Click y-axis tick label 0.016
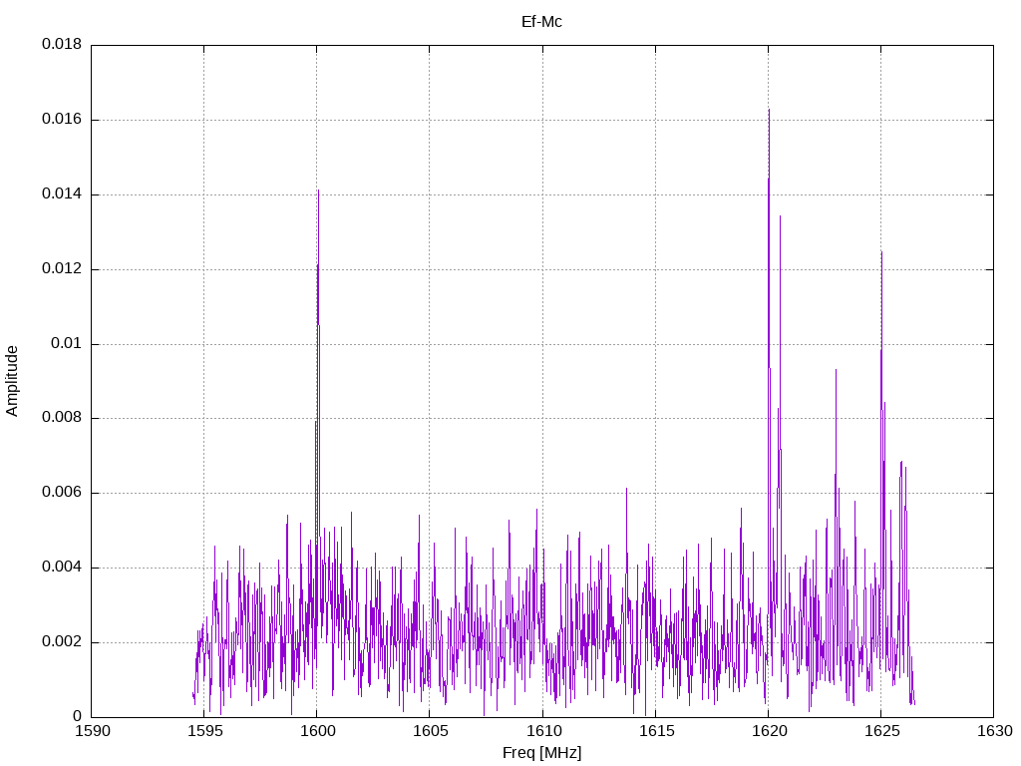Image resolution: width=1021 pixels, height=766 pixels. pos(62,120)
